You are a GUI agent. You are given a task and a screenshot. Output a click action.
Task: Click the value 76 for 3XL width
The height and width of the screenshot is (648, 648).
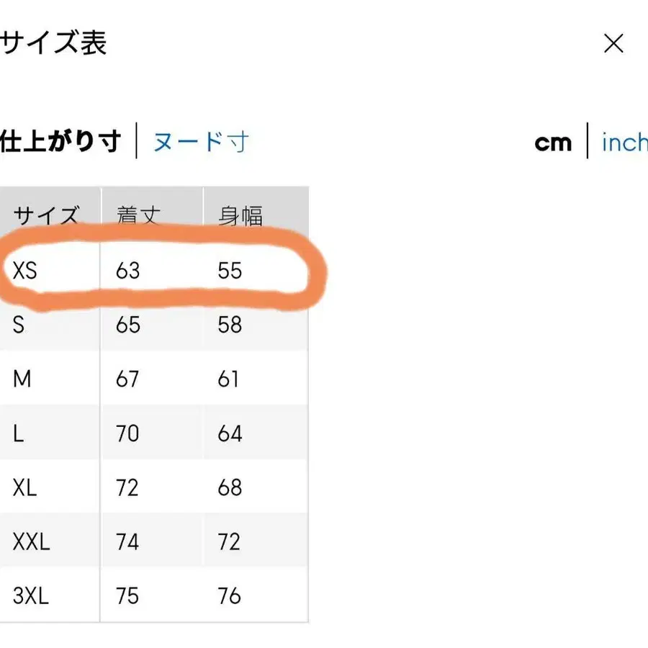coord(229,595)
